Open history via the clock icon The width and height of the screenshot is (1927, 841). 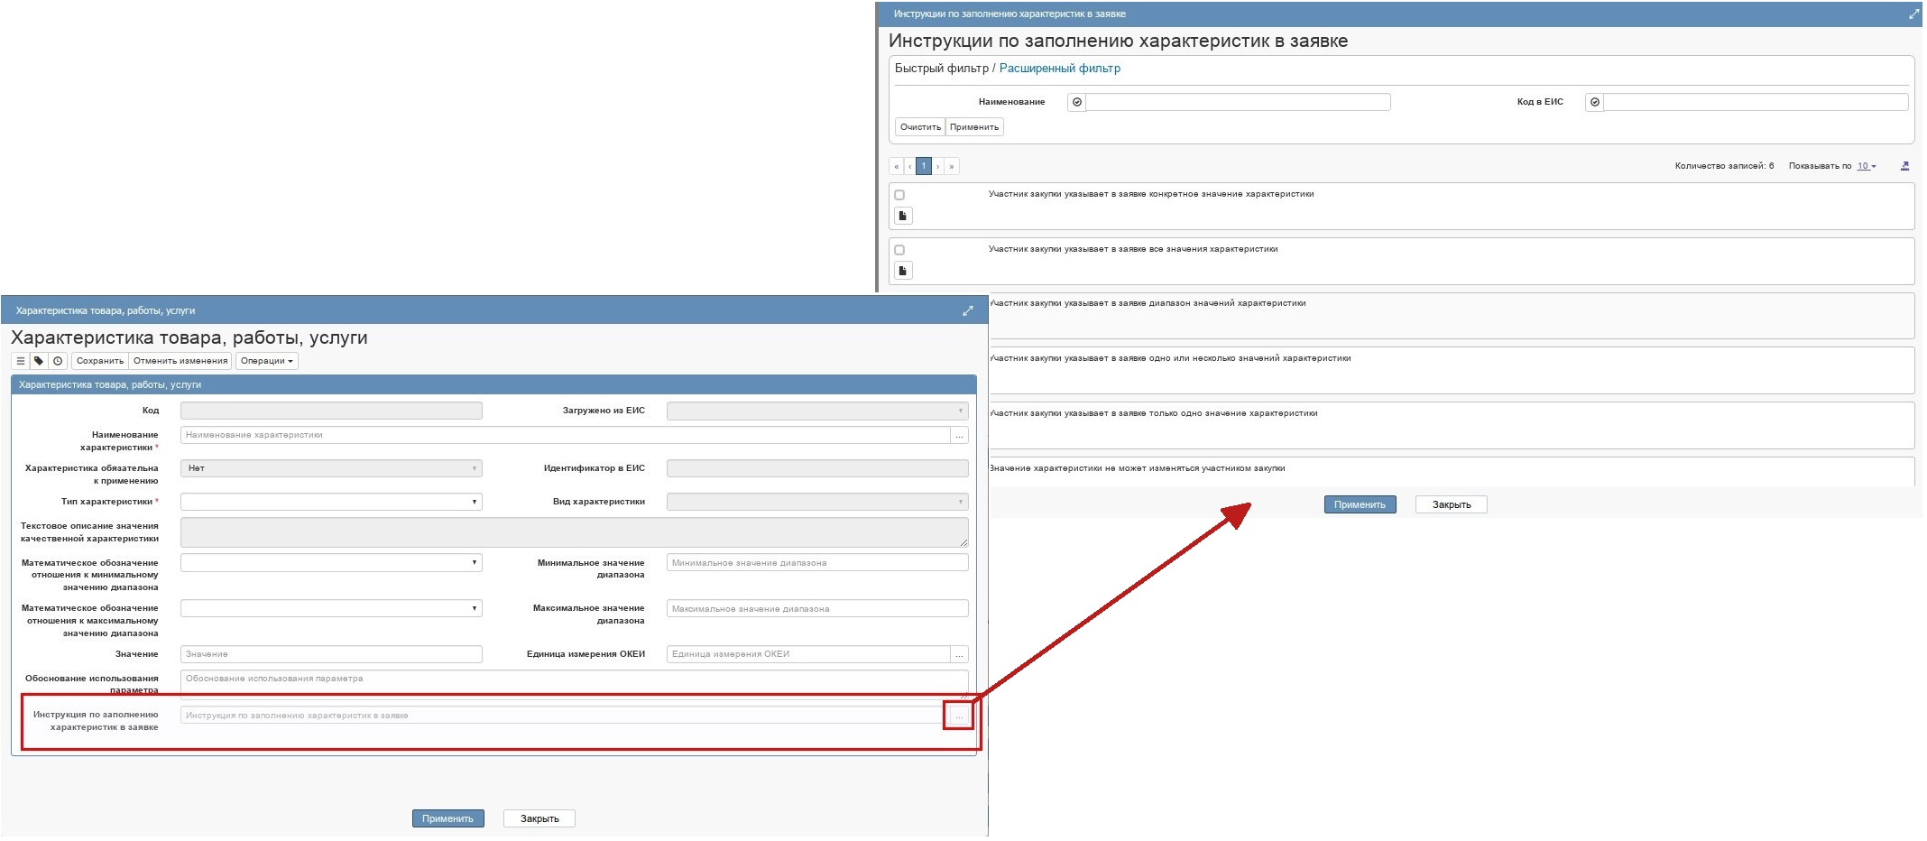pos(58,361)
